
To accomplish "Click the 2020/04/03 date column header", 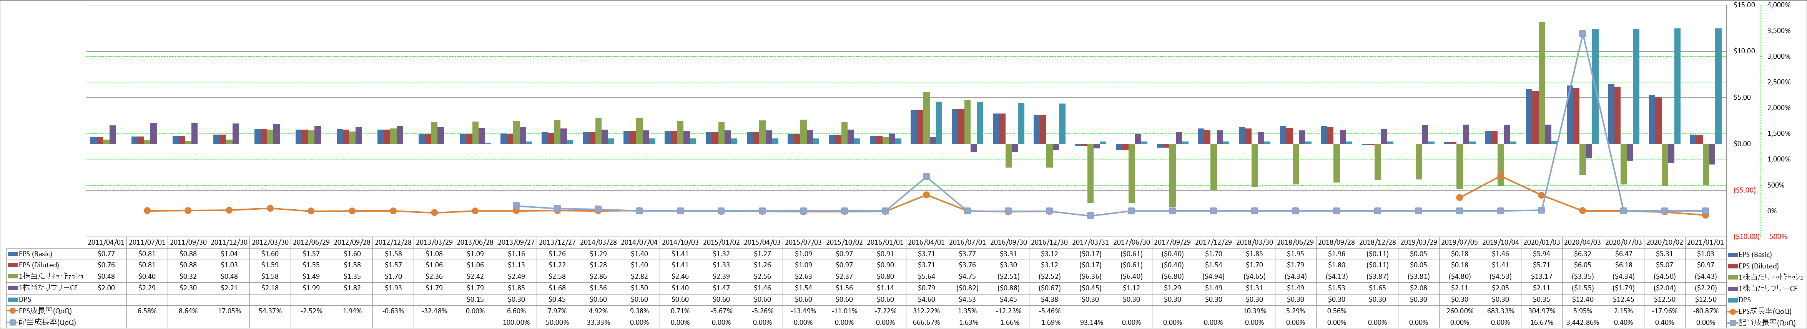I will pos(1583,242).
